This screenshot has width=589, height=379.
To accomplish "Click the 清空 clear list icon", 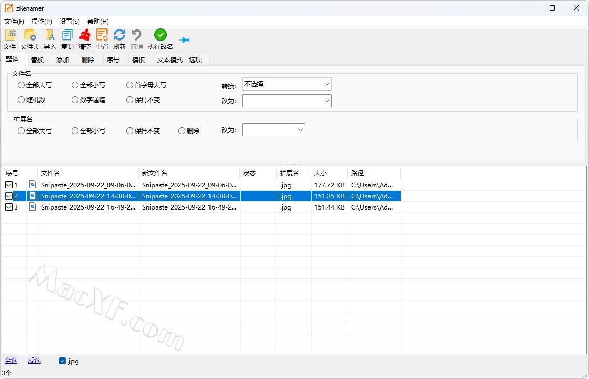I will point(85,35).
